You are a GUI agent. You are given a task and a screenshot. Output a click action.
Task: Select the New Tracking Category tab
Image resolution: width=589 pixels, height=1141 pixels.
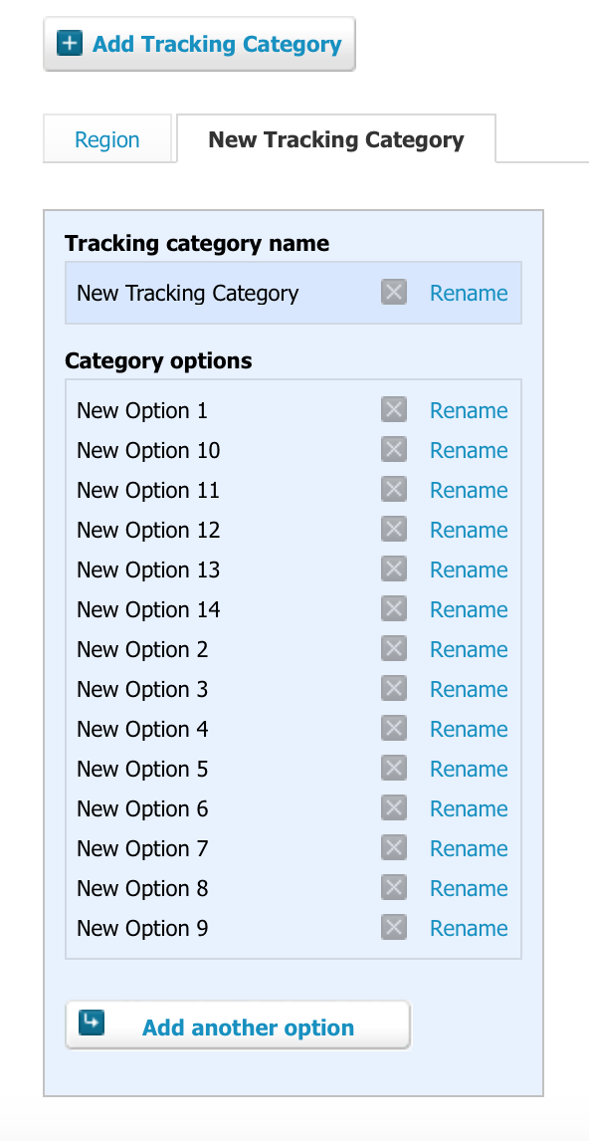(336, 139)
